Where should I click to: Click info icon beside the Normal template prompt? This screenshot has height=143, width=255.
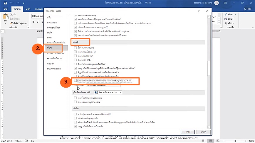(110, 114)
